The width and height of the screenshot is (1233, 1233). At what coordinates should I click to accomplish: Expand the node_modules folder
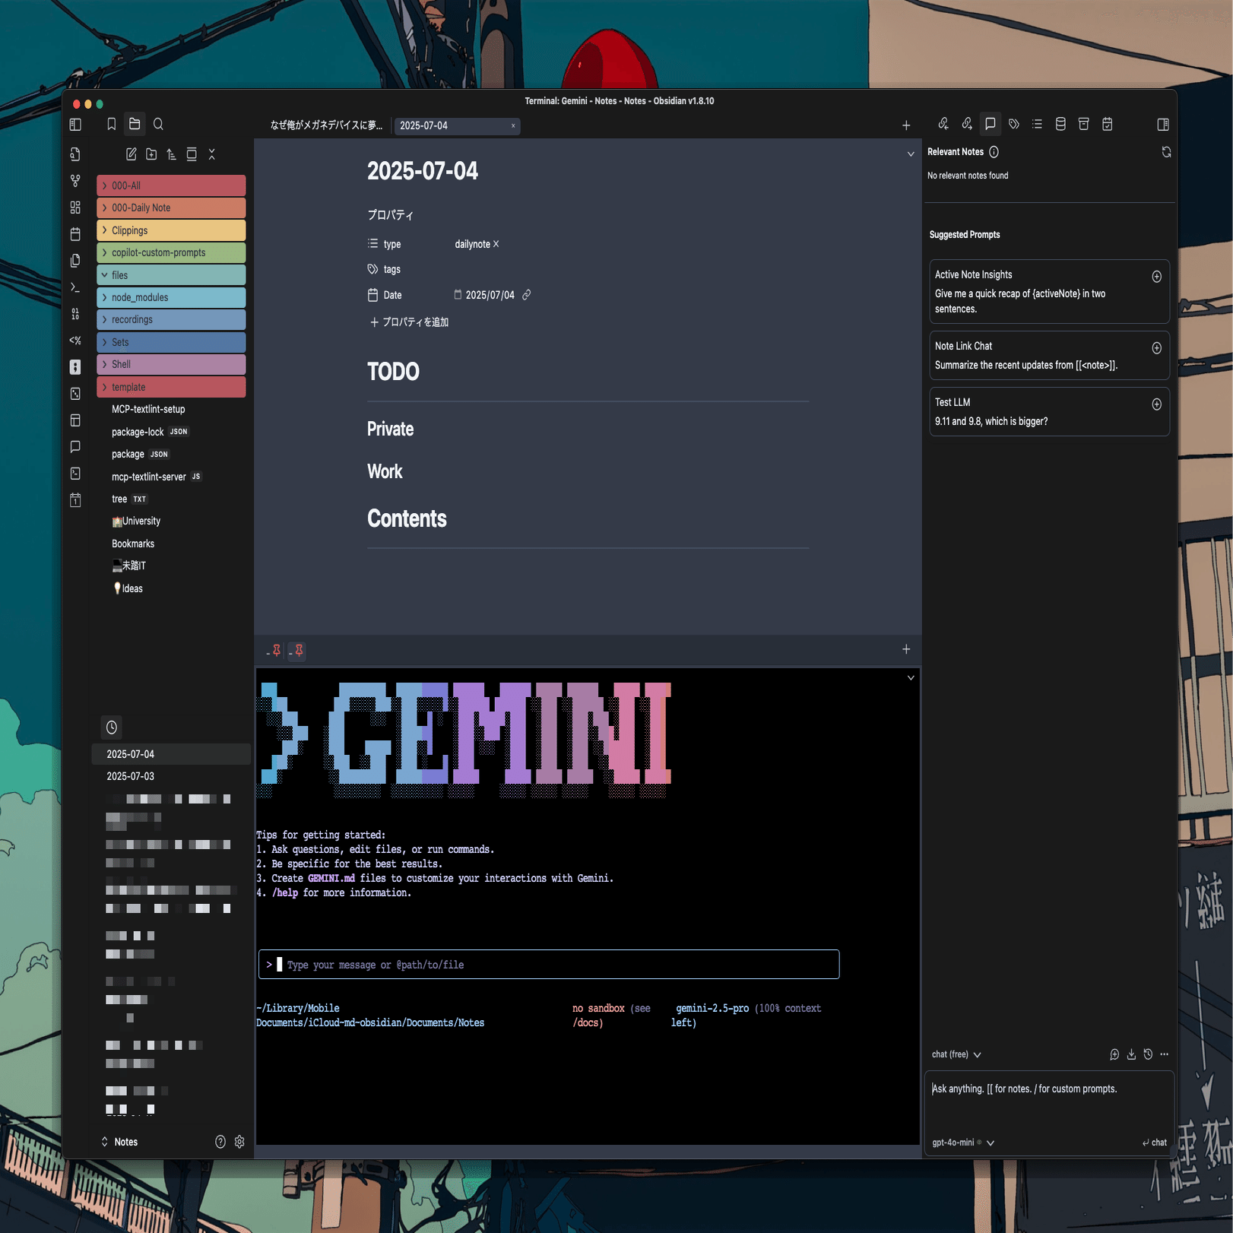[x=171, y=297]
